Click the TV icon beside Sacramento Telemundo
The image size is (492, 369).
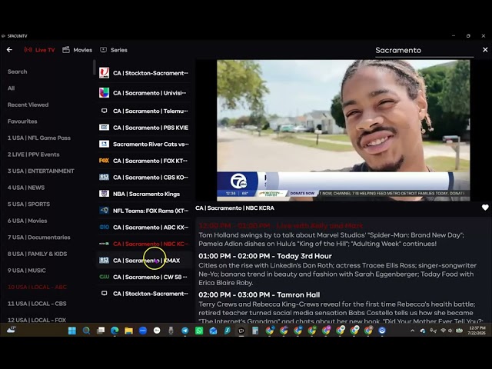[x=105, y=111]
